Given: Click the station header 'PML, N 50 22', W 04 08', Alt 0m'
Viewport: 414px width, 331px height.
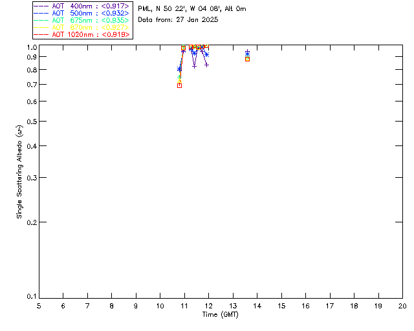Looking at the screenshot, I should [192, 9].
